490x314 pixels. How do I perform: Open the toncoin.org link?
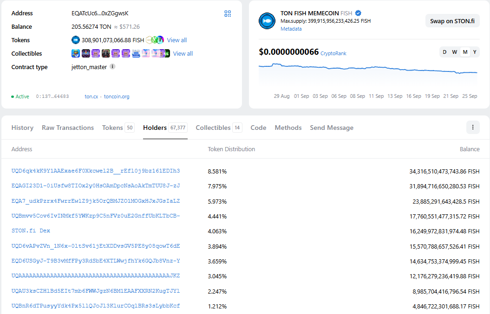point(117,96)
